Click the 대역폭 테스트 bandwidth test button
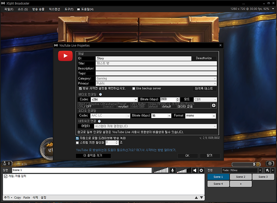 [204, 89]
